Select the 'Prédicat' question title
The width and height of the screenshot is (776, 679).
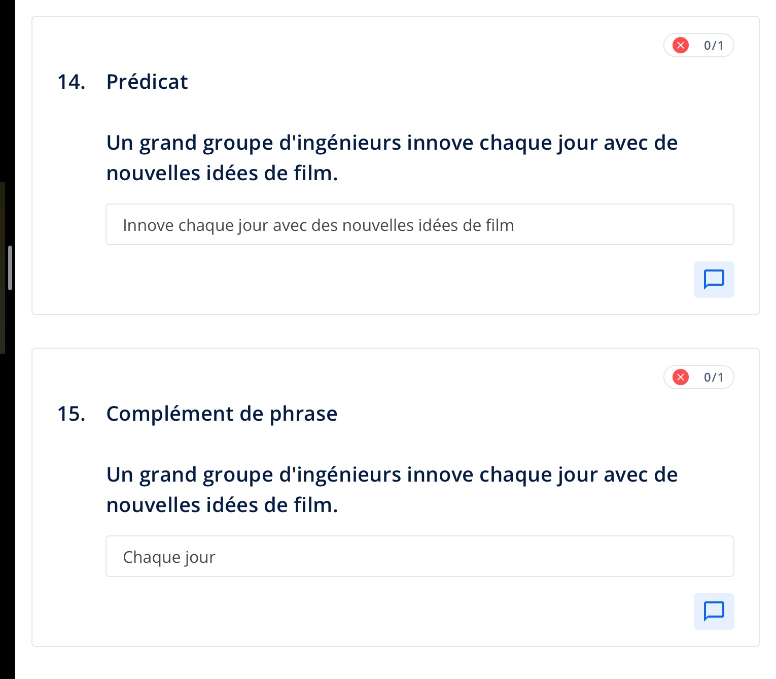[x=147, y=82]
